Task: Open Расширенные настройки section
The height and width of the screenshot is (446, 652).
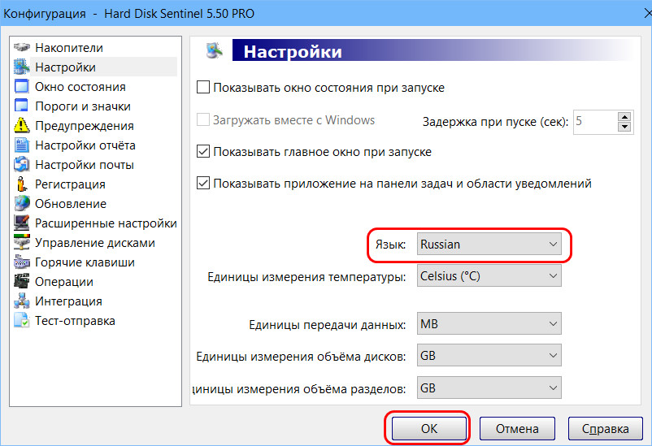Action: pyautogui.click(x=106, y=223)
